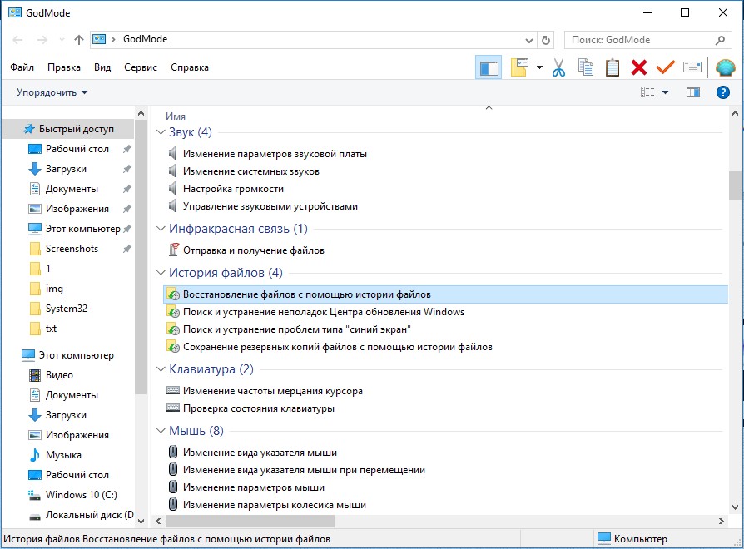744x549 pixels.
Task: Open Видео under Этот компьютер
Action: coord(59,375)
